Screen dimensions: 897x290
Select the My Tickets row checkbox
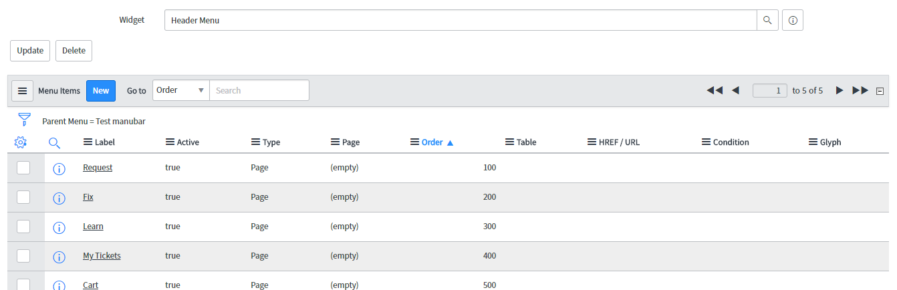click(x=23, y=256)
